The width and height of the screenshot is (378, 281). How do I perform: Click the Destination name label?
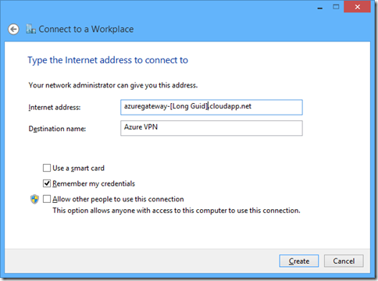[x=57, y=129]
